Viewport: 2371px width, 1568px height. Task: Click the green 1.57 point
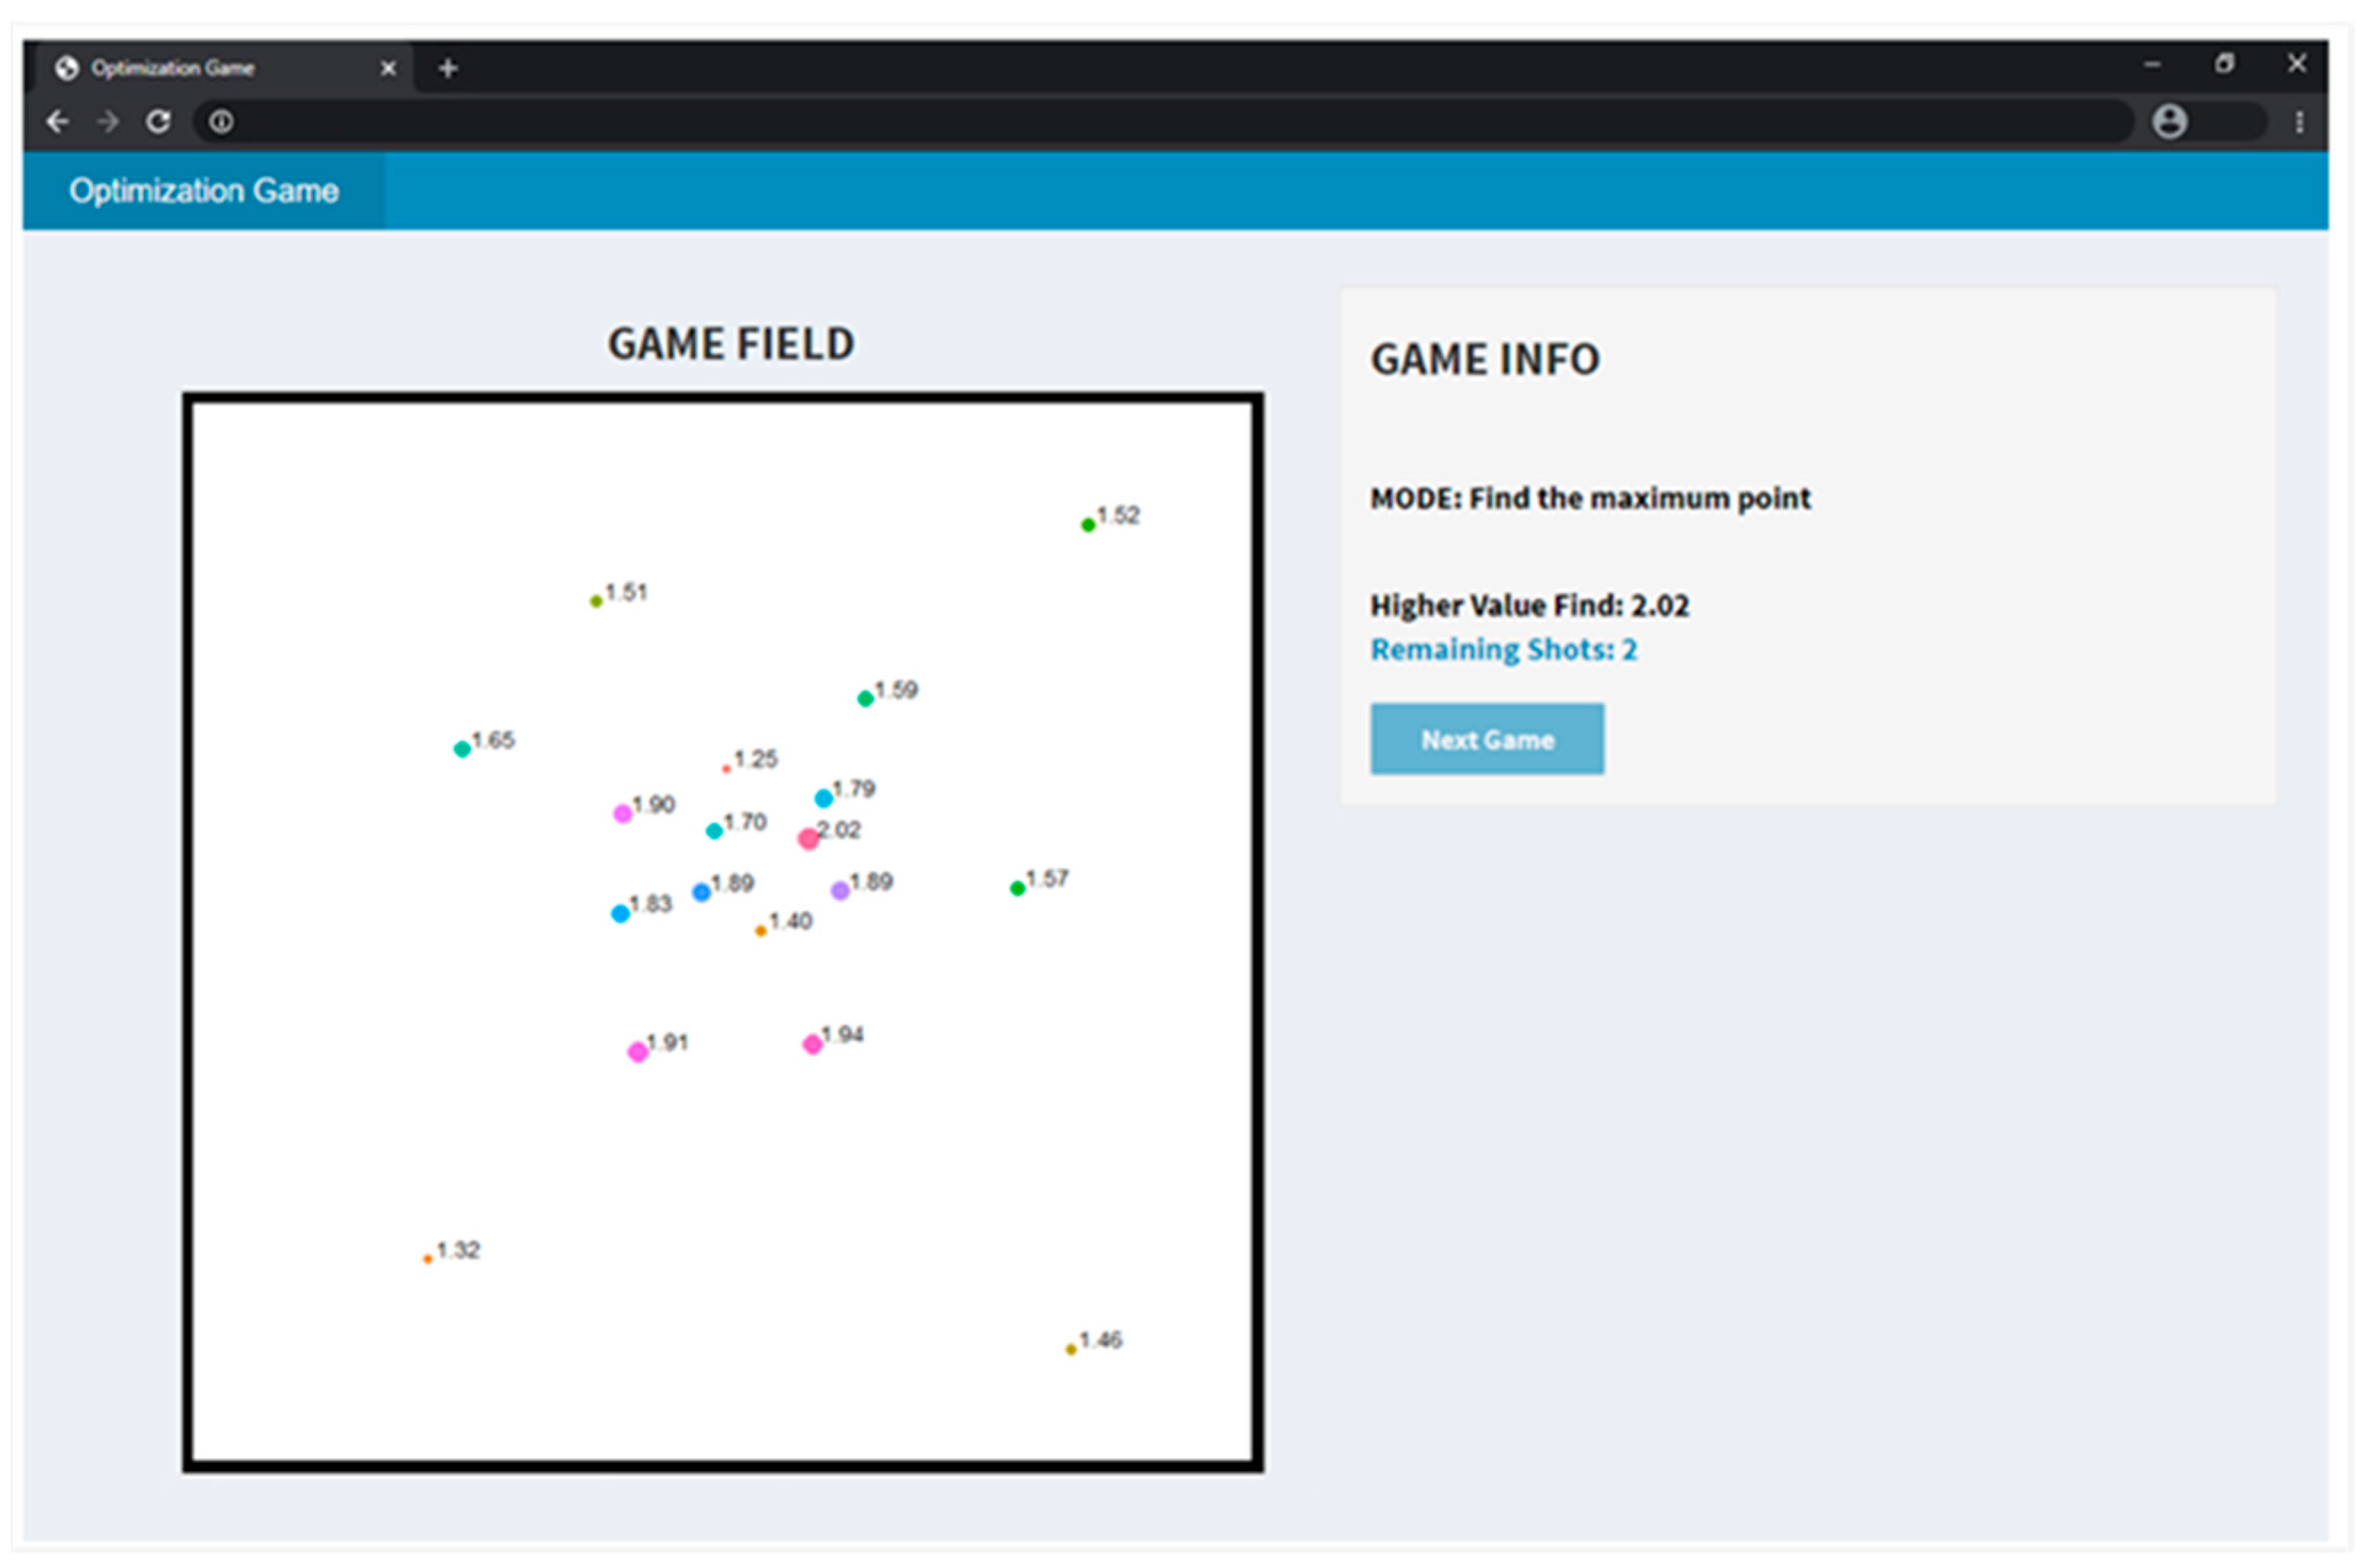pos(1017,888)
